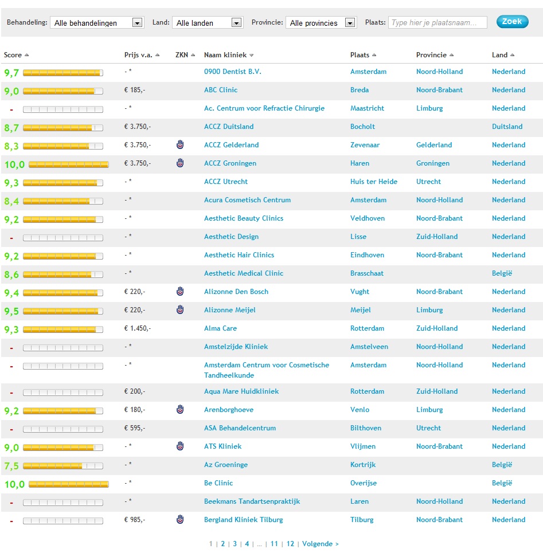Go to results page 4
The width and height of the screenshot is (543, 553).
pyautogui.click(x=247, y=544)
